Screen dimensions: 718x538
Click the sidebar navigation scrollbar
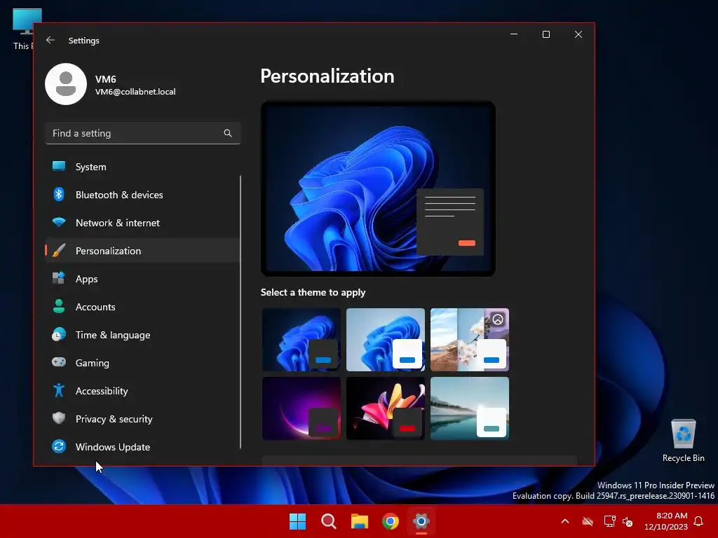tap(241, 312)
